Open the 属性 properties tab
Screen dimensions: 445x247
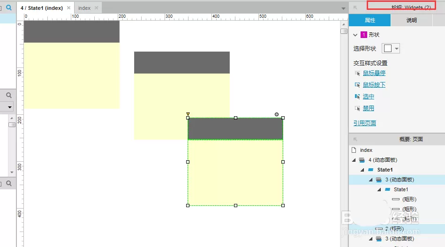[x=370, y=20]
